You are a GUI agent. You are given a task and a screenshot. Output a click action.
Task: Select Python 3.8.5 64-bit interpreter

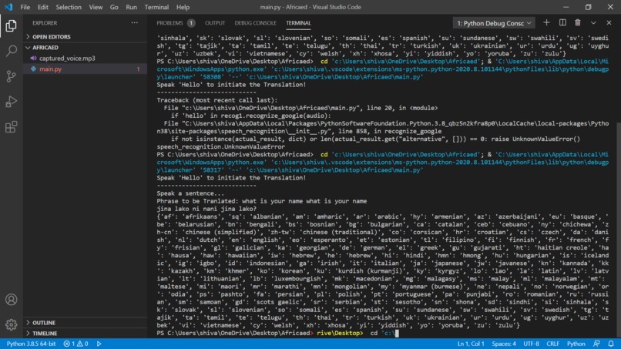[31, 344]
